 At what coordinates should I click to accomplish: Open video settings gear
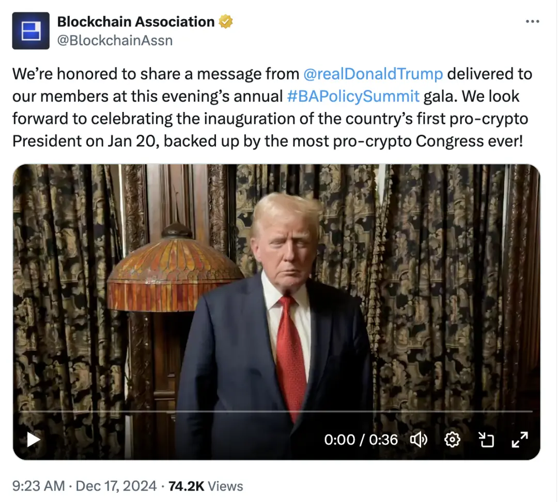pos(452,440)
